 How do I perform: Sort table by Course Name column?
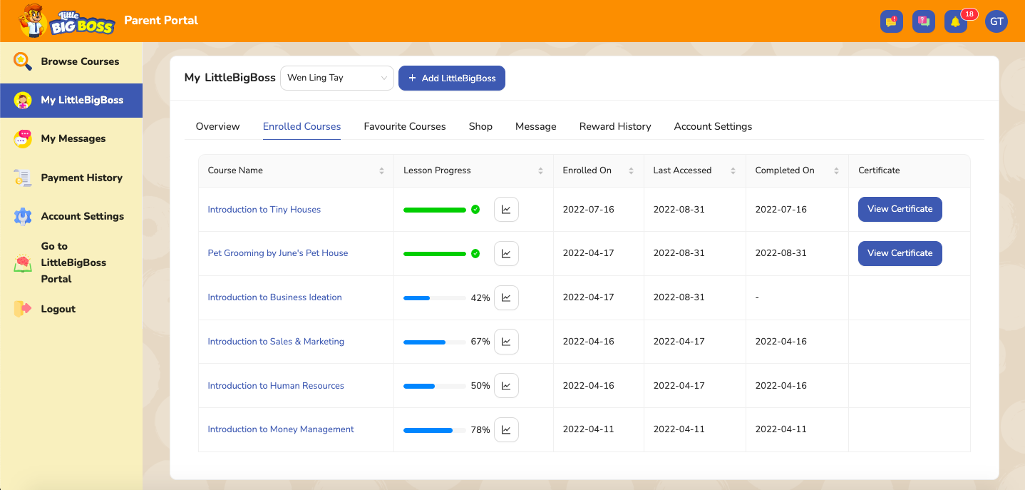pyautogui.click(x=381, y=170)
